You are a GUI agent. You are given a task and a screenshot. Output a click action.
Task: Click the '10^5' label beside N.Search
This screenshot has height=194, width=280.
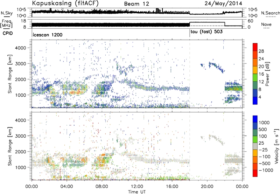[253, 9]
